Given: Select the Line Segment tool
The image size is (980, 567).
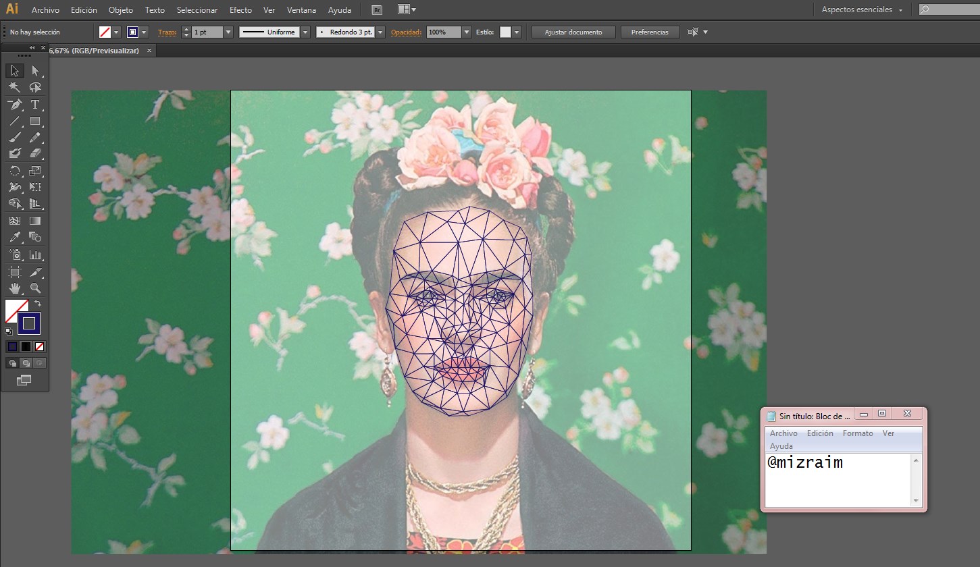Looking at the screenshot, I should pyautogui.click(x=15, y=121).
